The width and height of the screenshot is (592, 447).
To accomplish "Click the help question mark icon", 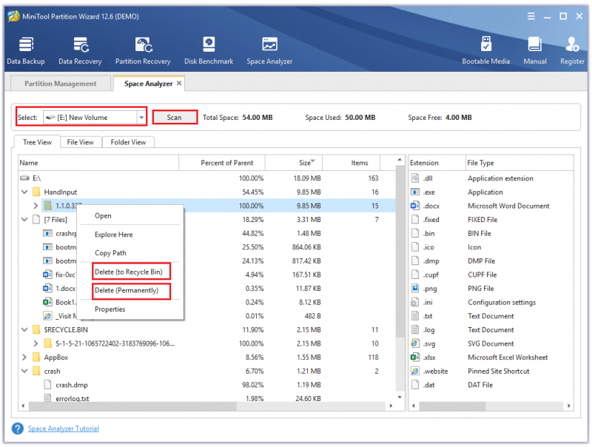I will click(x=17, y=428).
